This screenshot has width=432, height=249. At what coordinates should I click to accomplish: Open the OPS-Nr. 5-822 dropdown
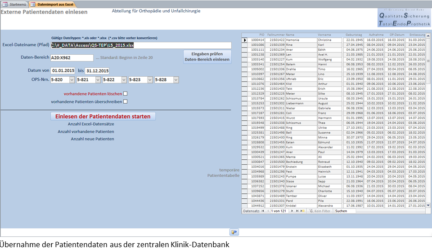click(x=124, y=80)
